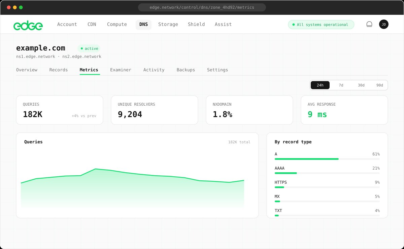Click the Queries 182K stat card

click(60, 110)
